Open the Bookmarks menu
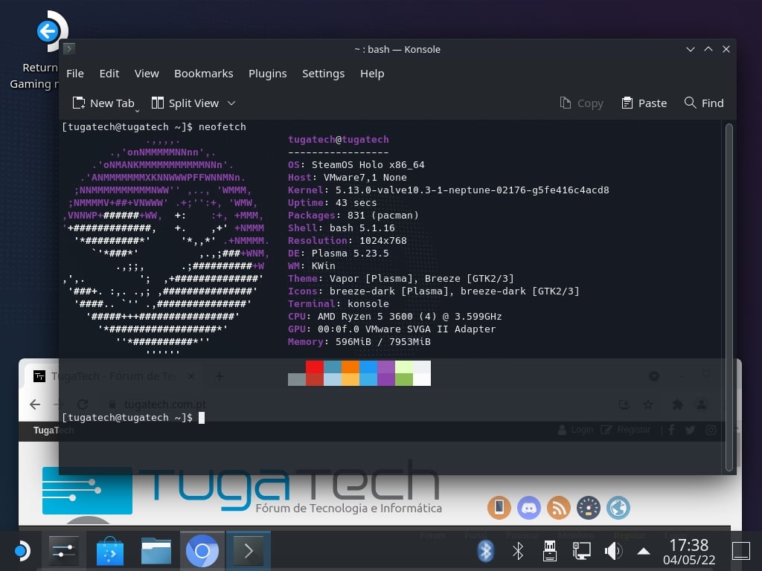 [203, 74]
